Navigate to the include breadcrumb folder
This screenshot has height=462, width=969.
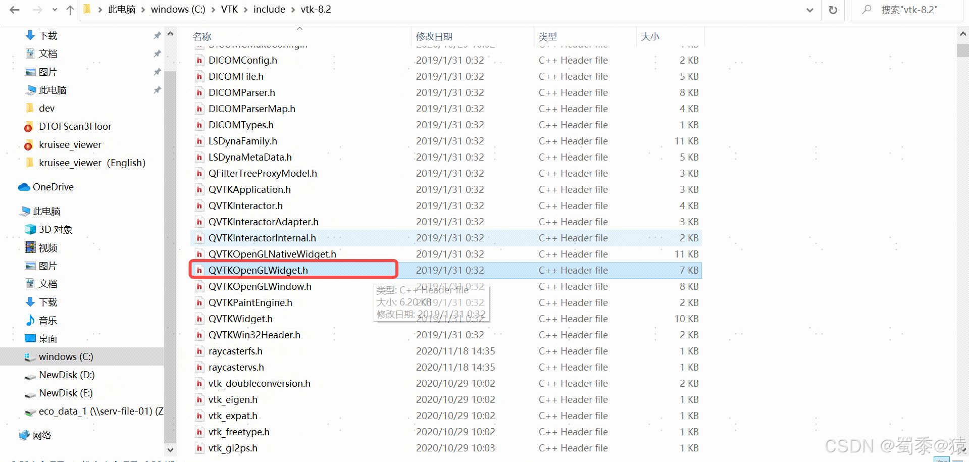[x=269, y=9]
